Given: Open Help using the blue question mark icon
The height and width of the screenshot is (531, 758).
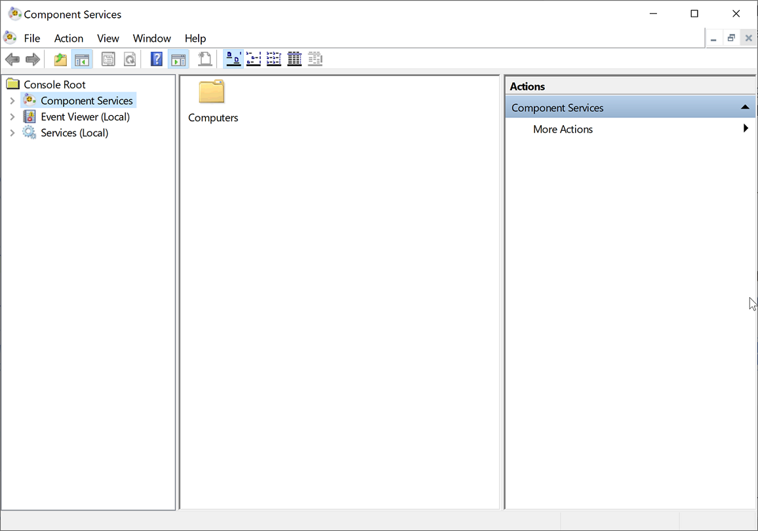Looking at the screenshot, I should [156, 59].
